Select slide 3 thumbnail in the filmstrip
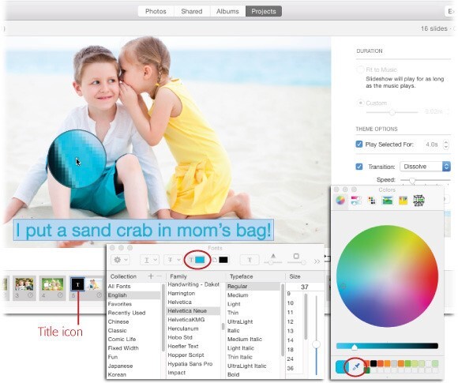This screenshot has width=458, height=383. tap(24, 284)
